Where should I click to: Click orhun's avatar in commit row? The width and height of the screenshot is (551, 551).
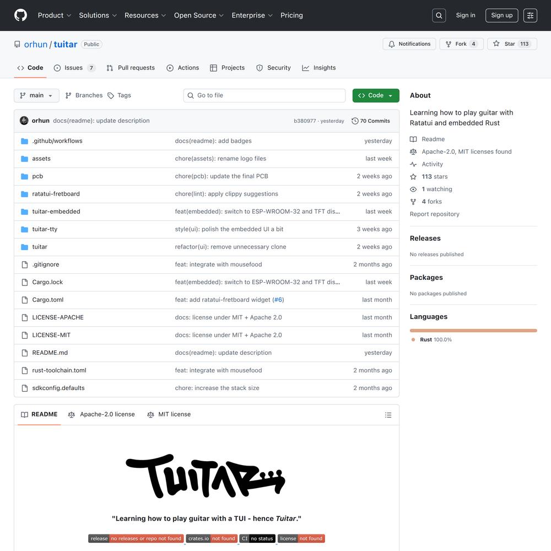click(x=24, y=121)
